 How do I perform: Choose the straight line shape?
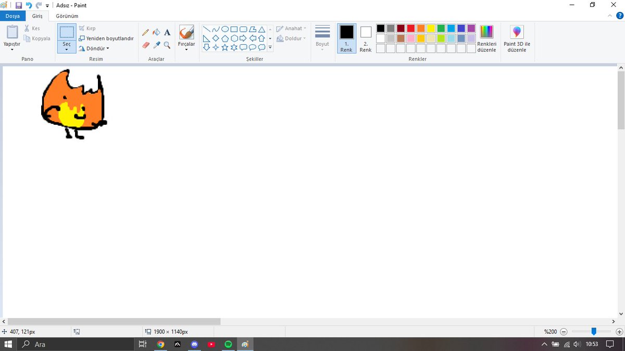(x=206, y=29)
